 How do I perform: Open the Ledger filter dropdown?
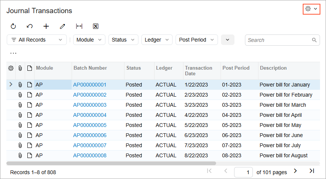coord(156,40)
